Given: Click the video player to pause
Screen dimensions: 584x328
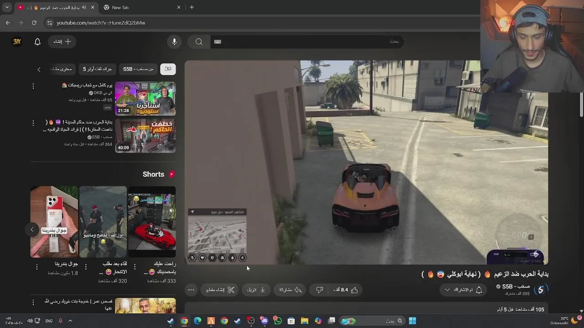Looking at the screenshot, I should (x=366, y=162).
